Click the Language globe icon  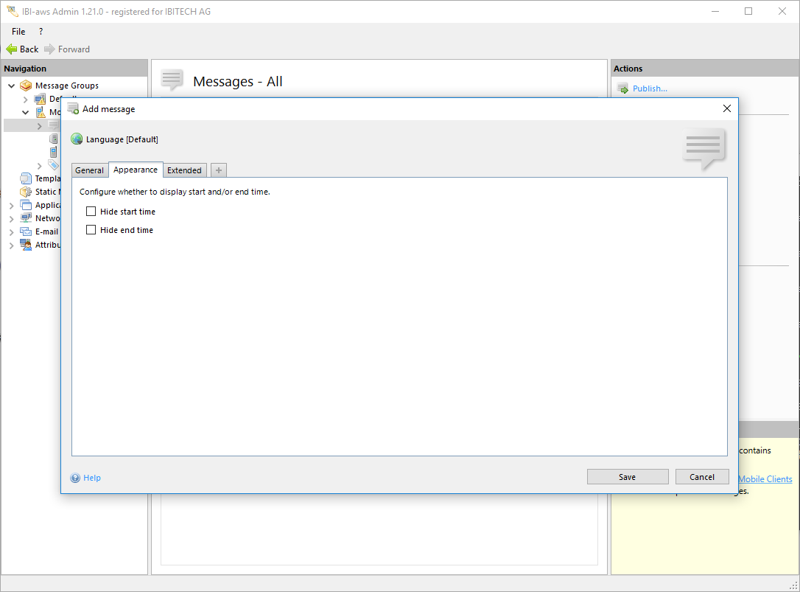pos(77,139)
